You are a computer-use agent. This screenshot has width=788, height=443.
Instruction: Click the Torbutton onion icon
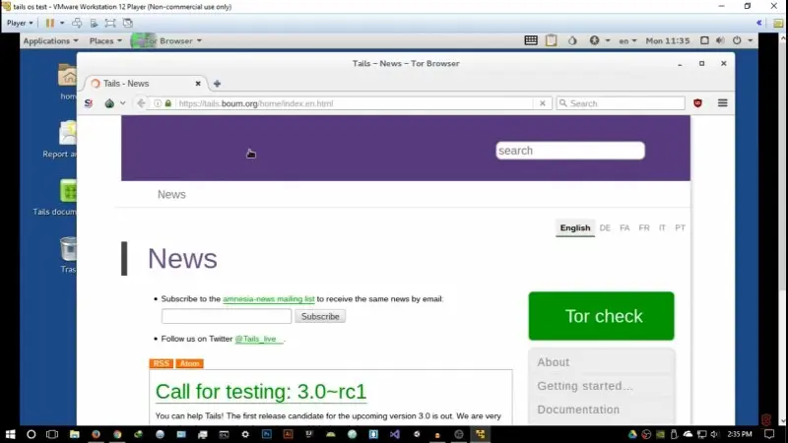[109, 103]
